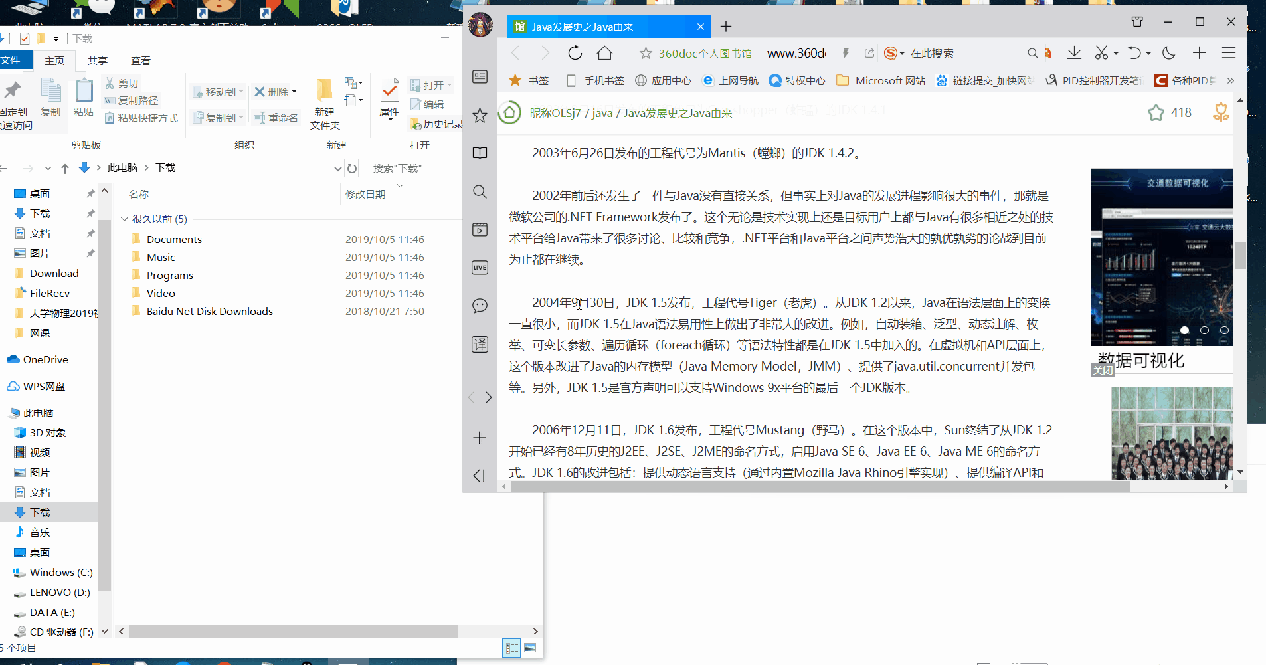This screenshot has width=1266, height=665.
Task: Sort by 修改日期 column header
Action: 365,194
